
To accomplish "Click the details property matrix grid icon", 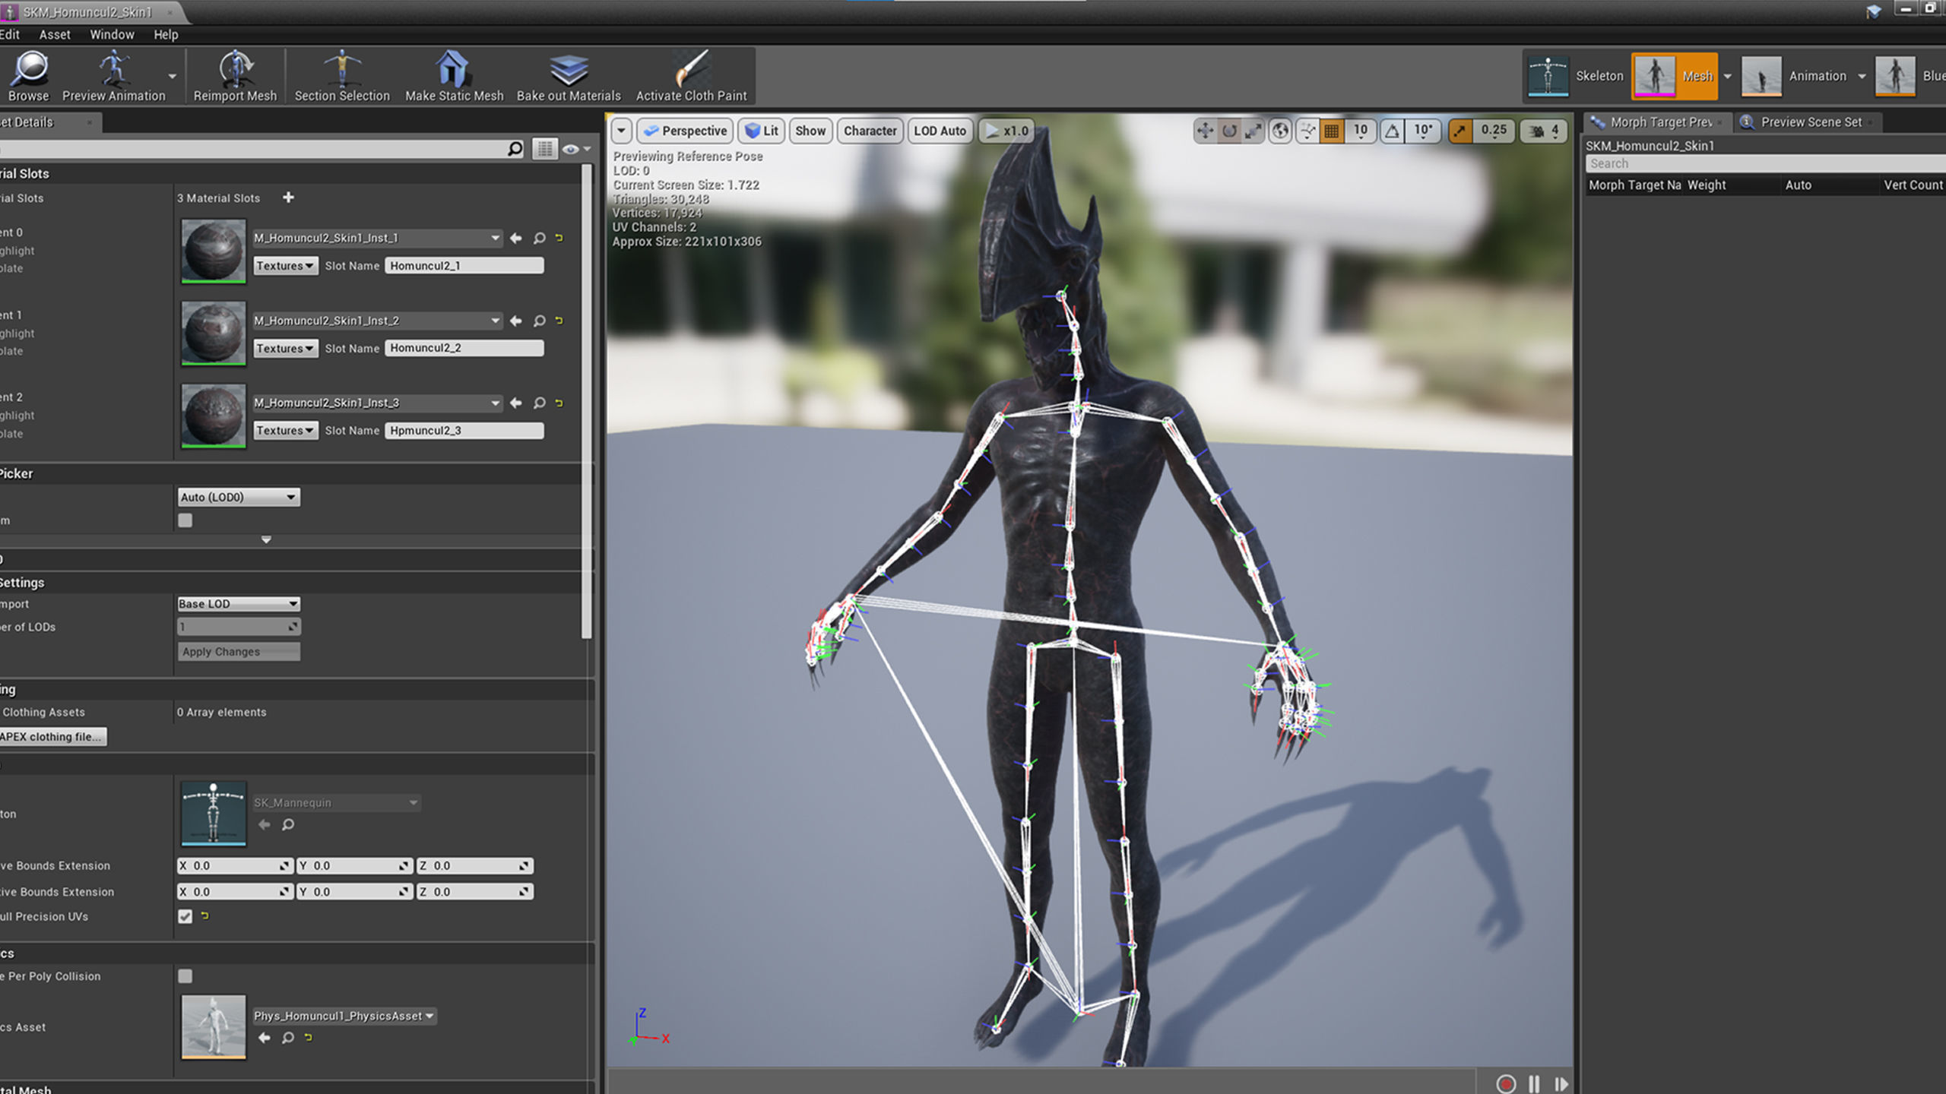I will click(545, 149).
